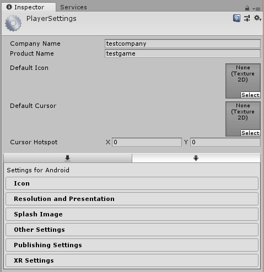Image resolution: width=264 pixels, height=272 pixels.
Task: Open the preset sliders icon
Action: [x=247, y=18]
